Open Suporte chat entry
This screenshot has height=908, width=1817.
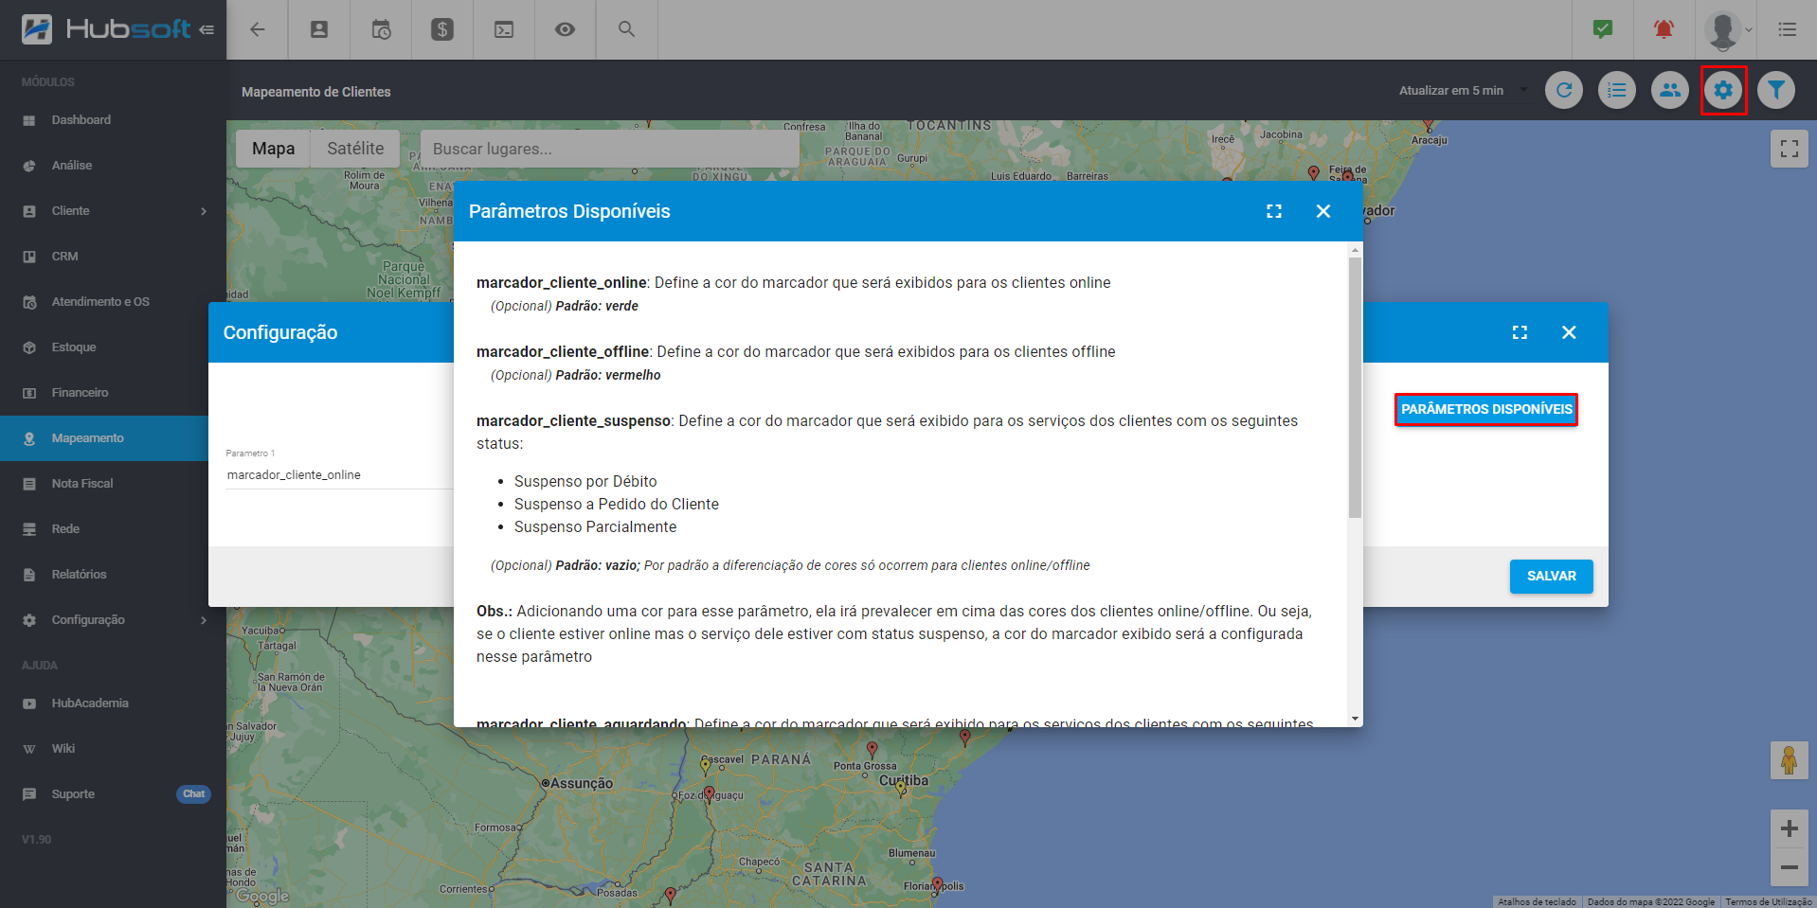[x=113, y=794]
